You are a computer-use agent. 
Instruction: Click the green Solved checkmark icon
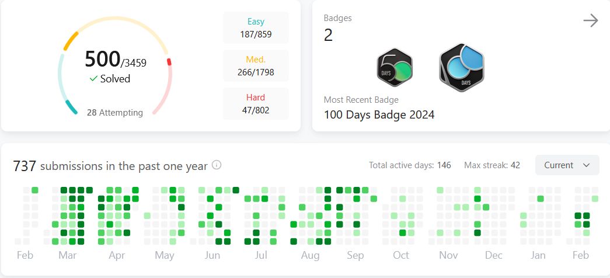(93, 79)
